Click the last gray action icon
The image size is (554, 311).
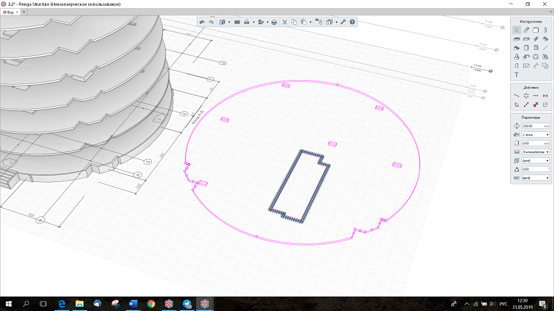pyautogui.click(x=545, y=105)
